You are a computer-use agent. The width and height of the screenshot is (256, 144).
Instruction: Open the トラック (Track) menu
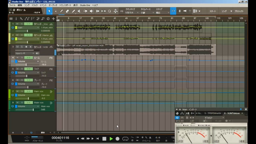coord(34,5)
